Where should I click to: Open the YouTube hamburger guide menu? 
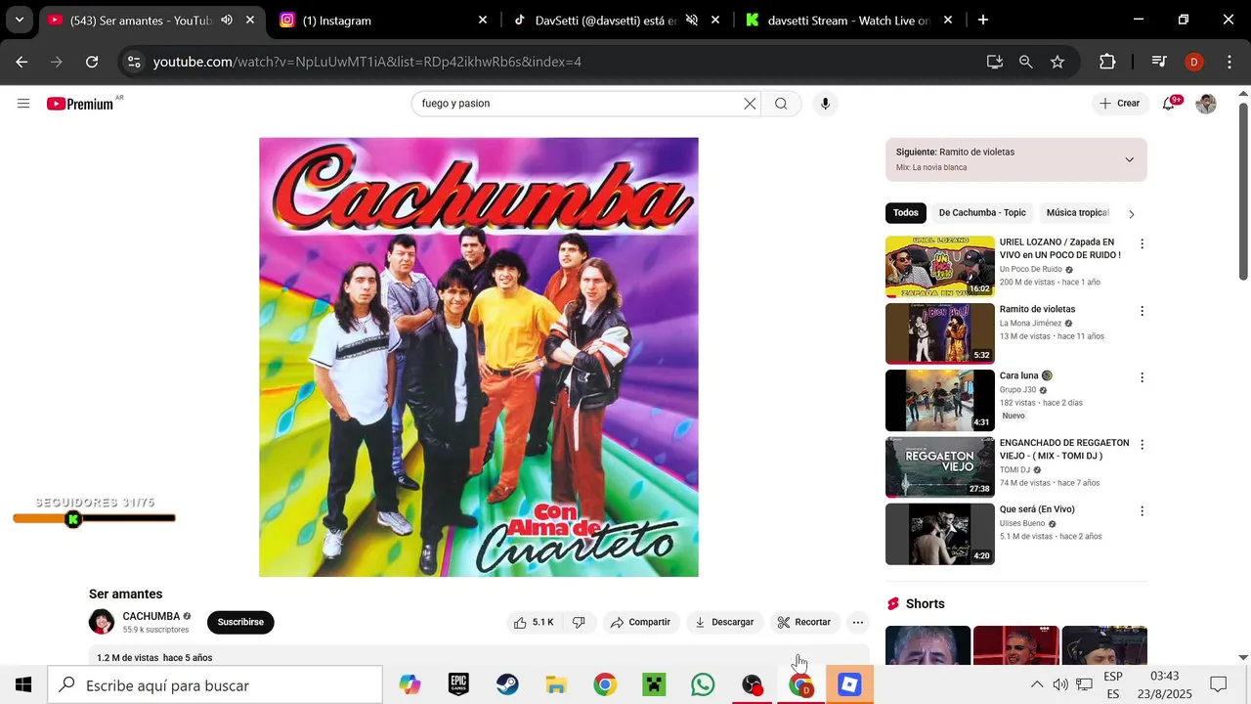coord(23,104)
